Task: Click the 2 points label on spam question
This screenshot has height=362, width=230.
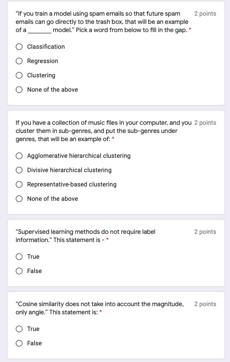Action: point(205,14)
